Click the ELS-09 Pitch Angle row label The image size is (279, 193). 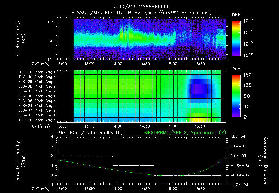(x=37, y=82)
